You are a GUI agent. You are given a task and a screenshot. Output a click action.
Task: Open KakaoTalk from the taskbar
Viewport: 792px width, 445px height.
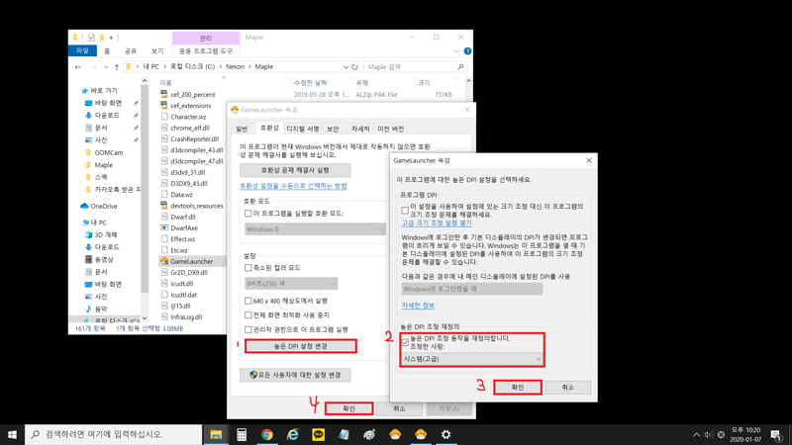[x=318, y=434]
